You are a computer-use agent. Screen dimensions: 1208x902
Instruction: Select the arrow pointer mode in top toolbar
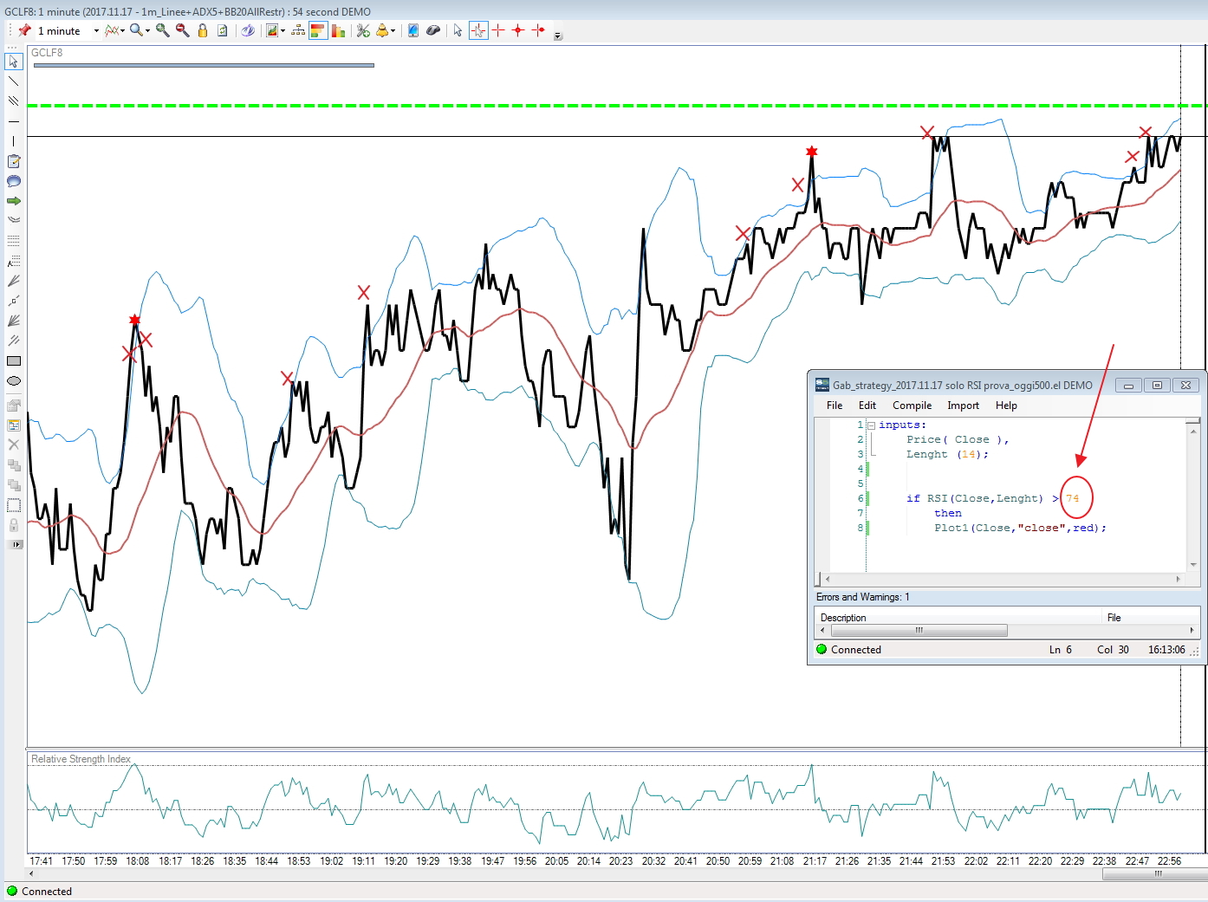coord(458,30)
